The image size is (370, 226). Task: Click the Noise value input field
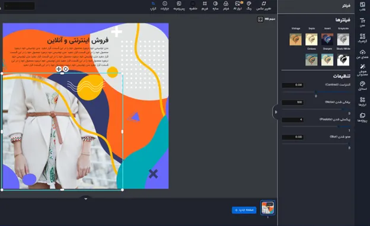[x=292, y=102]
